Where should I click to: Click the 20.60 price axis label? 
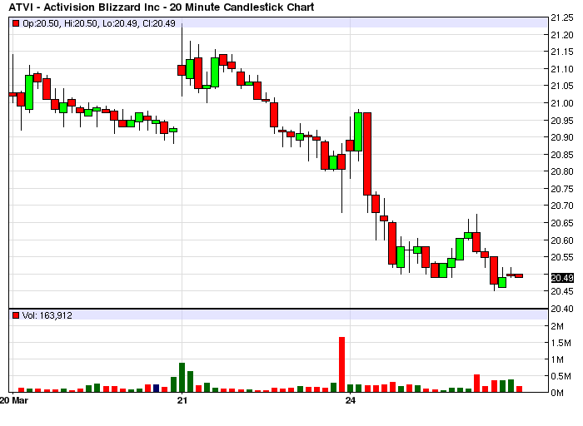562,240
